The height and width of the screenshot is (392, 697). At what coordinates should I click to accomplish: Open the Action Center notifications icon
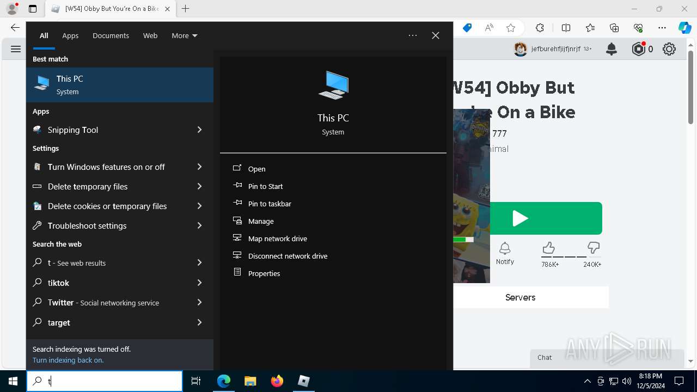coord(679,381)
